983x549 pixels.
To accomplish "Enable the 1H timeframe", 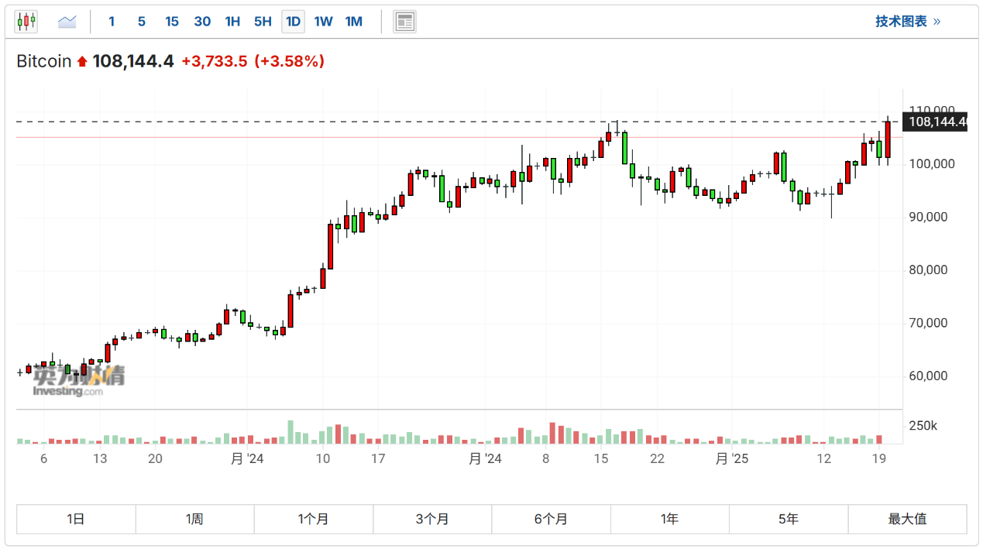I will point(232,22).
